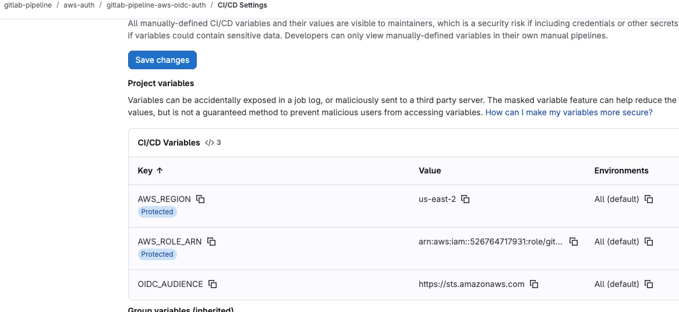Click the code icon beside CI/CD Variables
679x312 pixels.
(x=210, y=143)
